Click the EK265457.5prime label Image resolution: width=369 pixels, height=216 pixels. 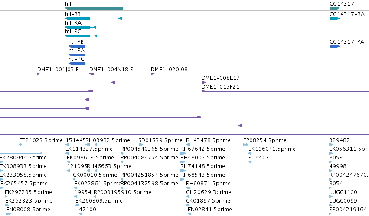(24, 184)
